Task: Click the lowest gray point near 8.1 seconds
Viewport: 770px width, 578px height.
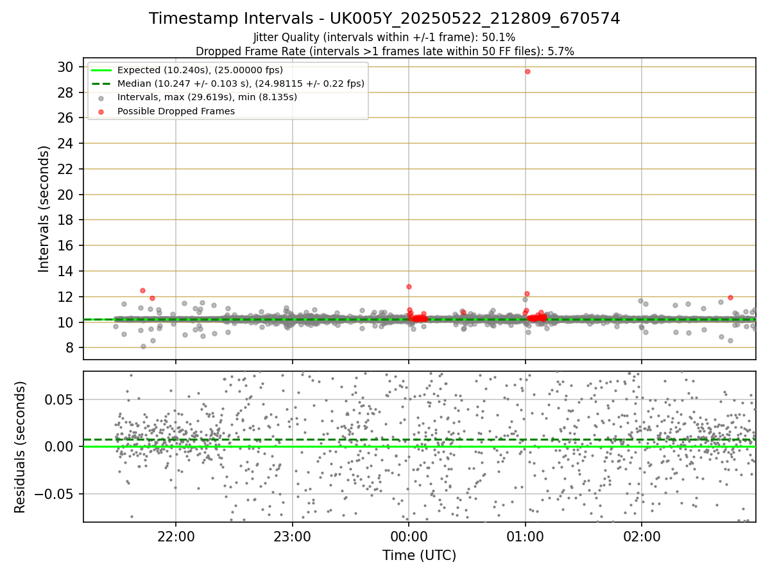Action: 143,346
